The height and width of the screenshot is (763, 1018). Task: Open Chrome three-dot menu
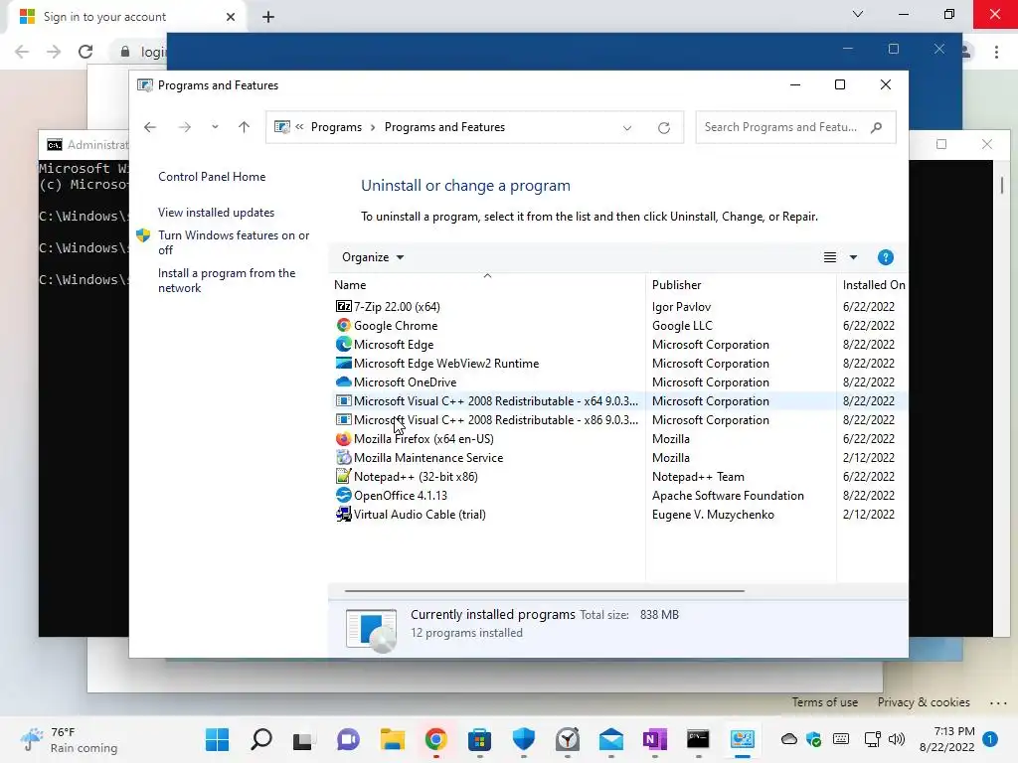(x=996, y=52)
